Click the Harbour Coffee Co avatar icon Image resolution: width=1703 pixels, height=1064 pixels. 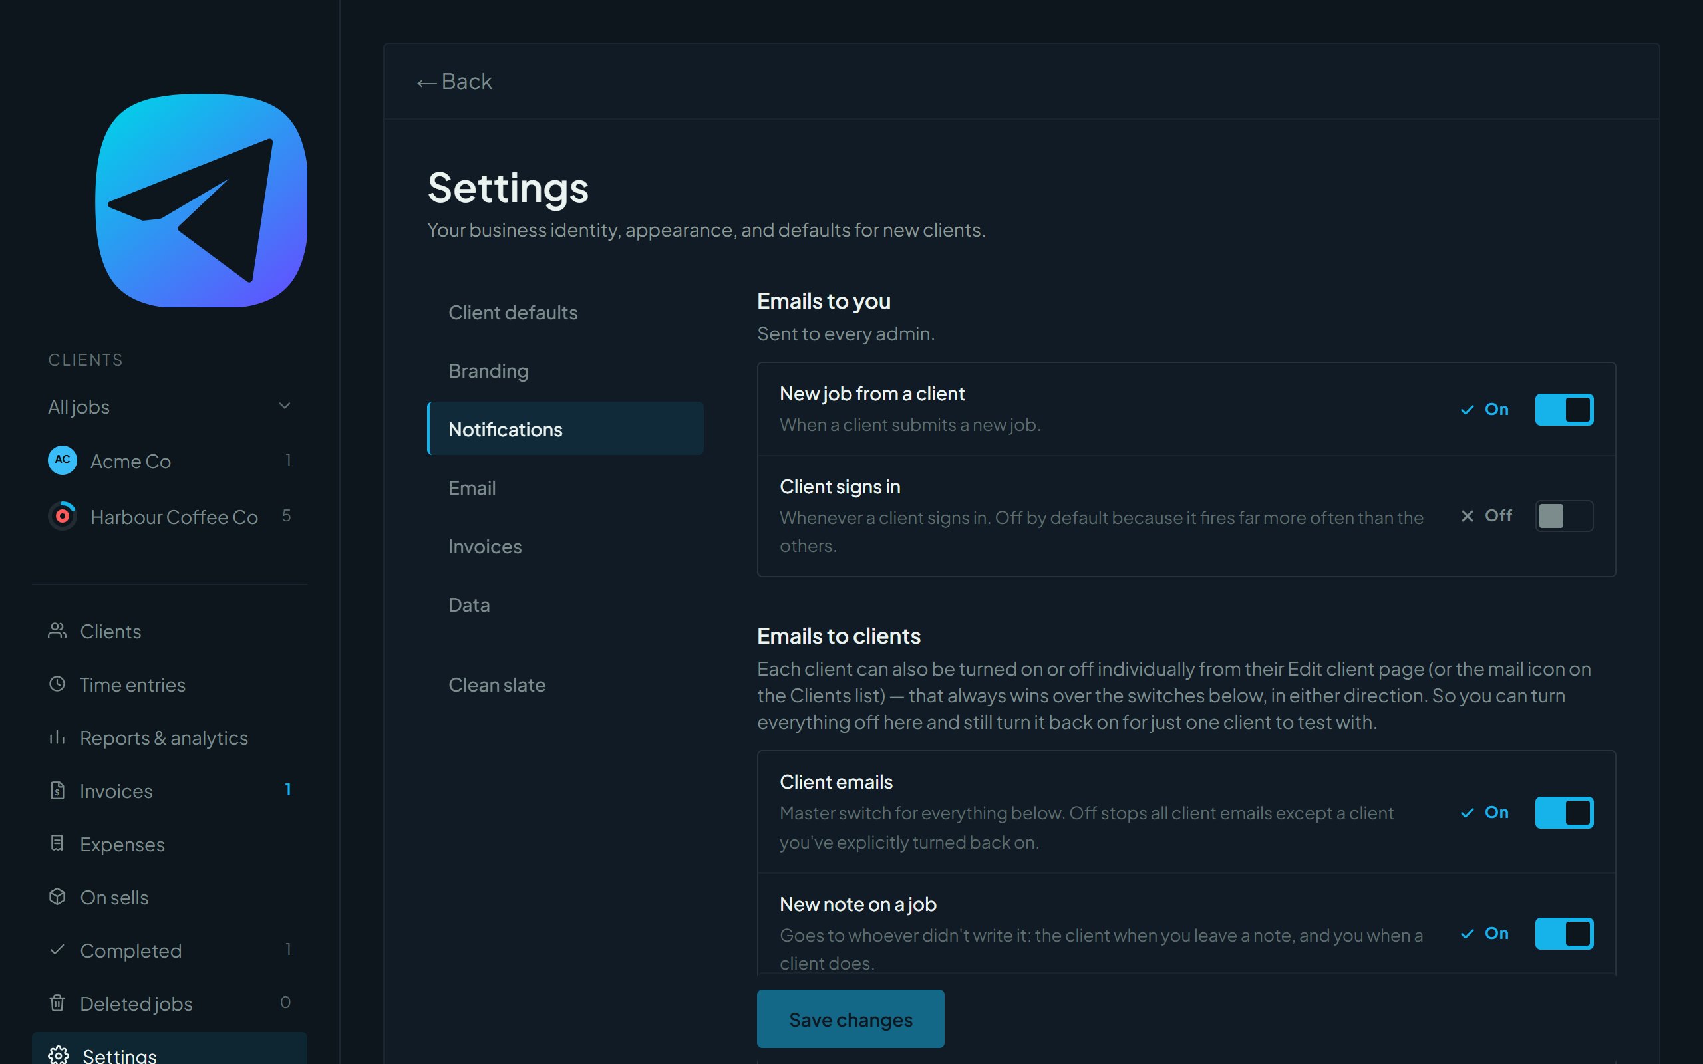63,517
